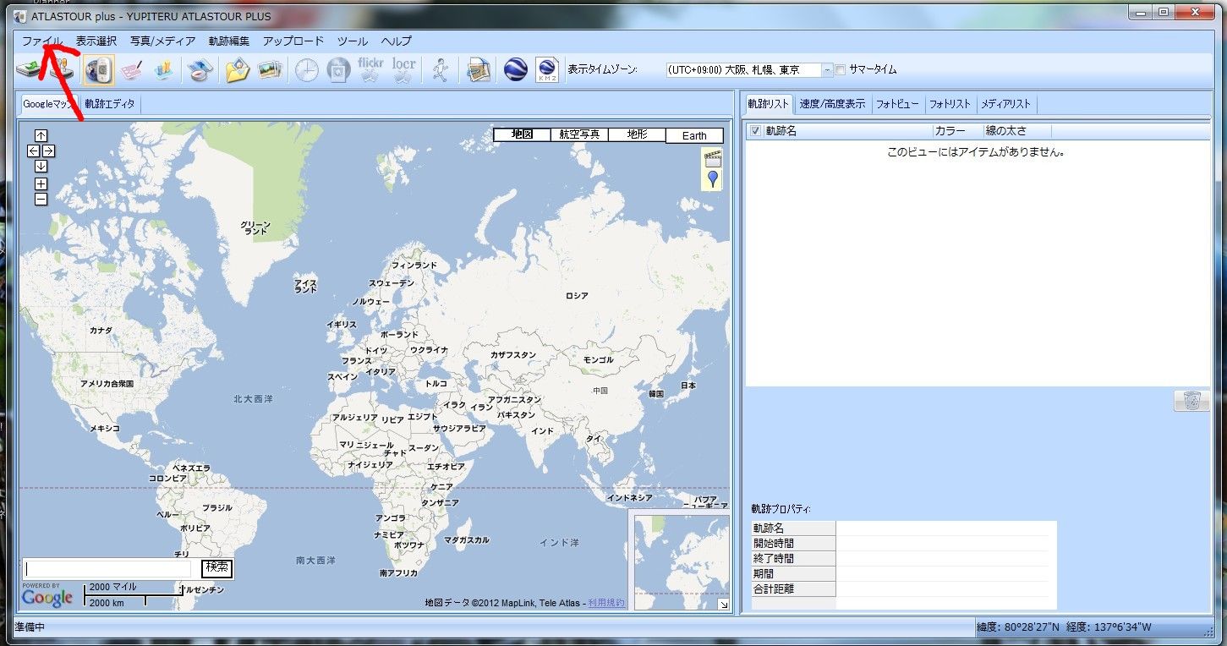This screenshot has width=1227, height=646.
Task: Pan map up with arrow button
Action: coord(41,135)
